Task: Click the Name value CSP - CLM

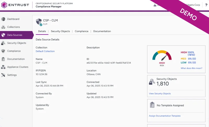Action: 42,63
